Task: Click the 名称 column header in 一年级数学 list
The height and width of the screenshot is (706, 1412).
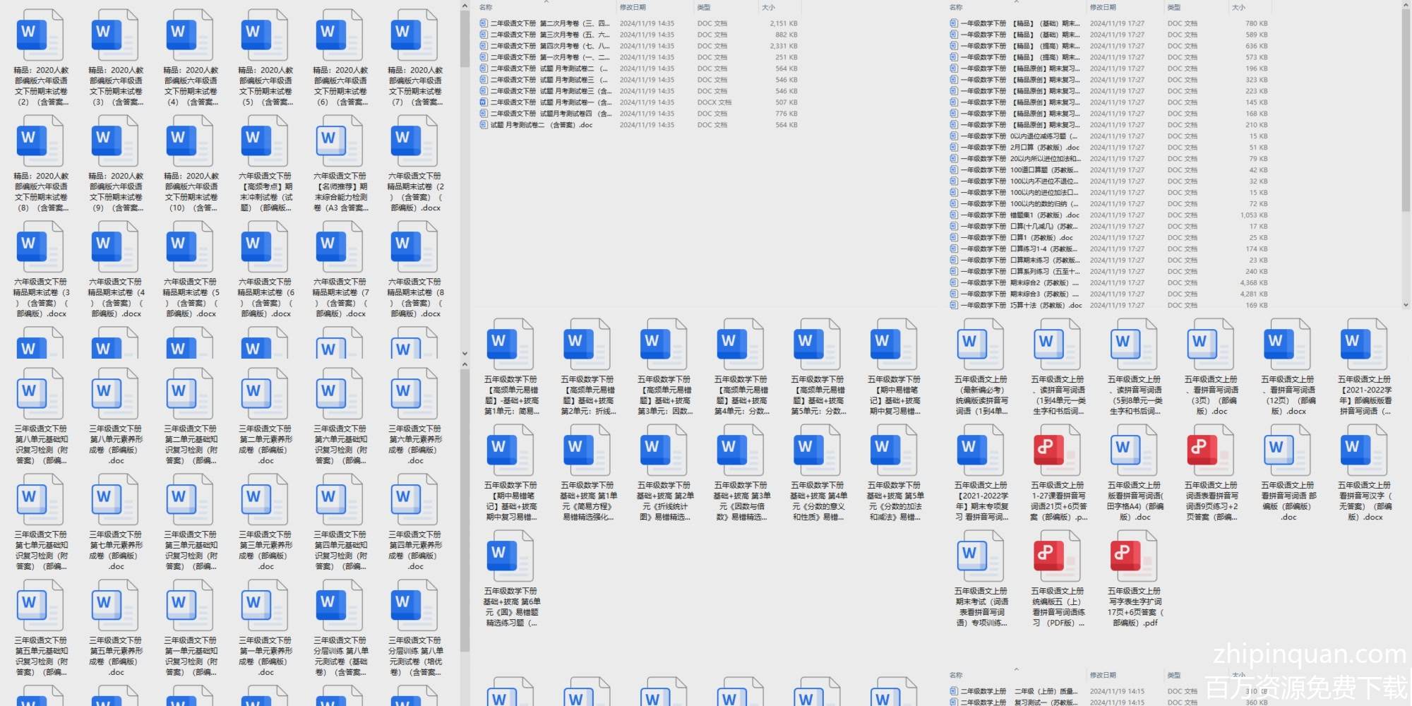Action: point(956,7)
